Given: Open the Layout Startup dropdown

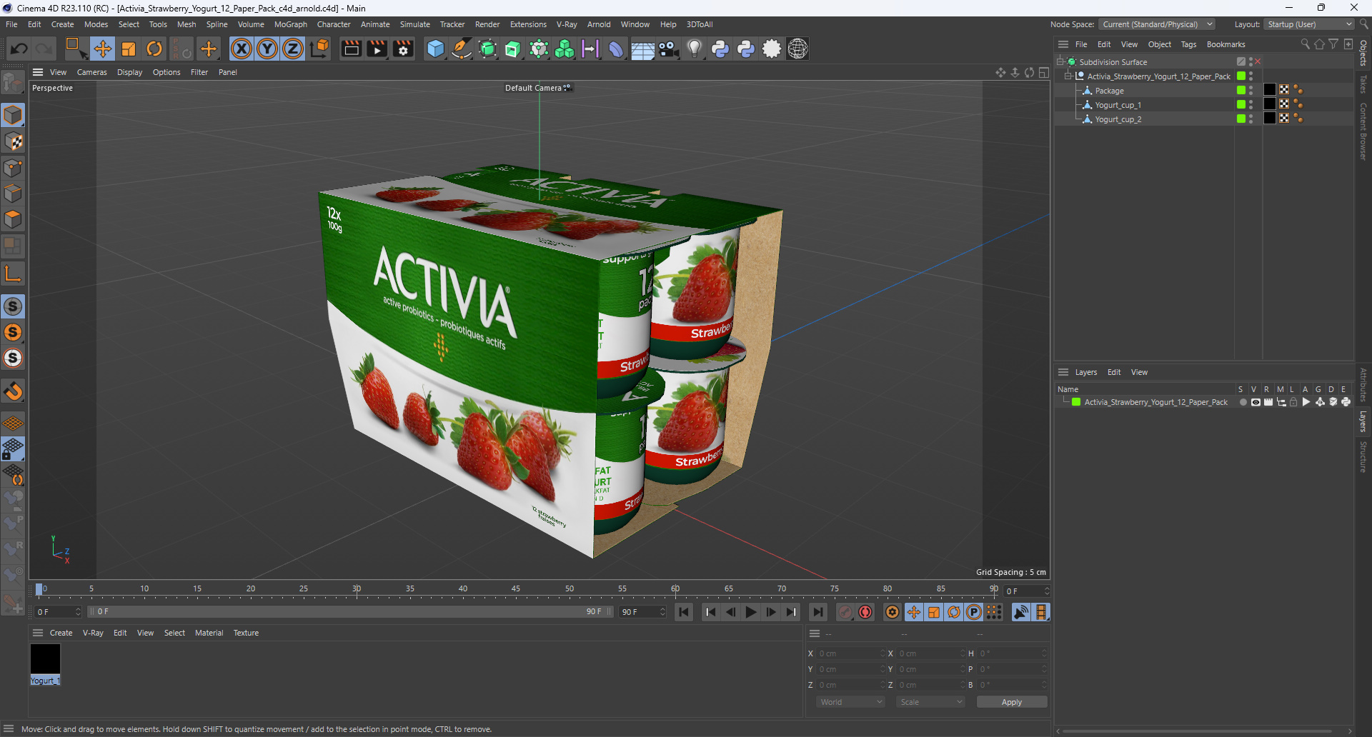Looking at the screenshot, I should (1309, 24).
